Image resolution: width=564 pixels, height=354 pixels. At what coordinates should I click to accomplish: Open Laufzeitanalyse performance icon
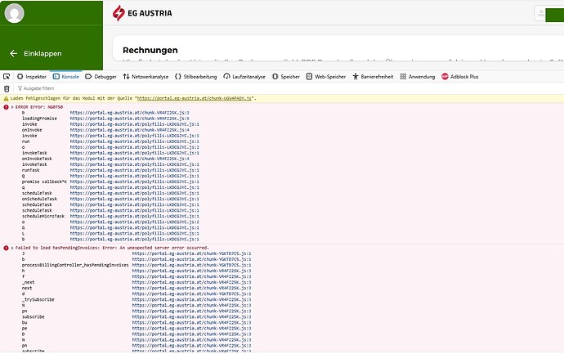[x=226, y=77]
